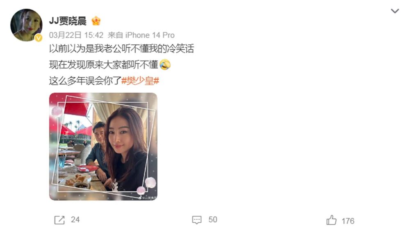Click the repost share icon
Viewport: 410px width, 230px height.
(x=59, y=220)
